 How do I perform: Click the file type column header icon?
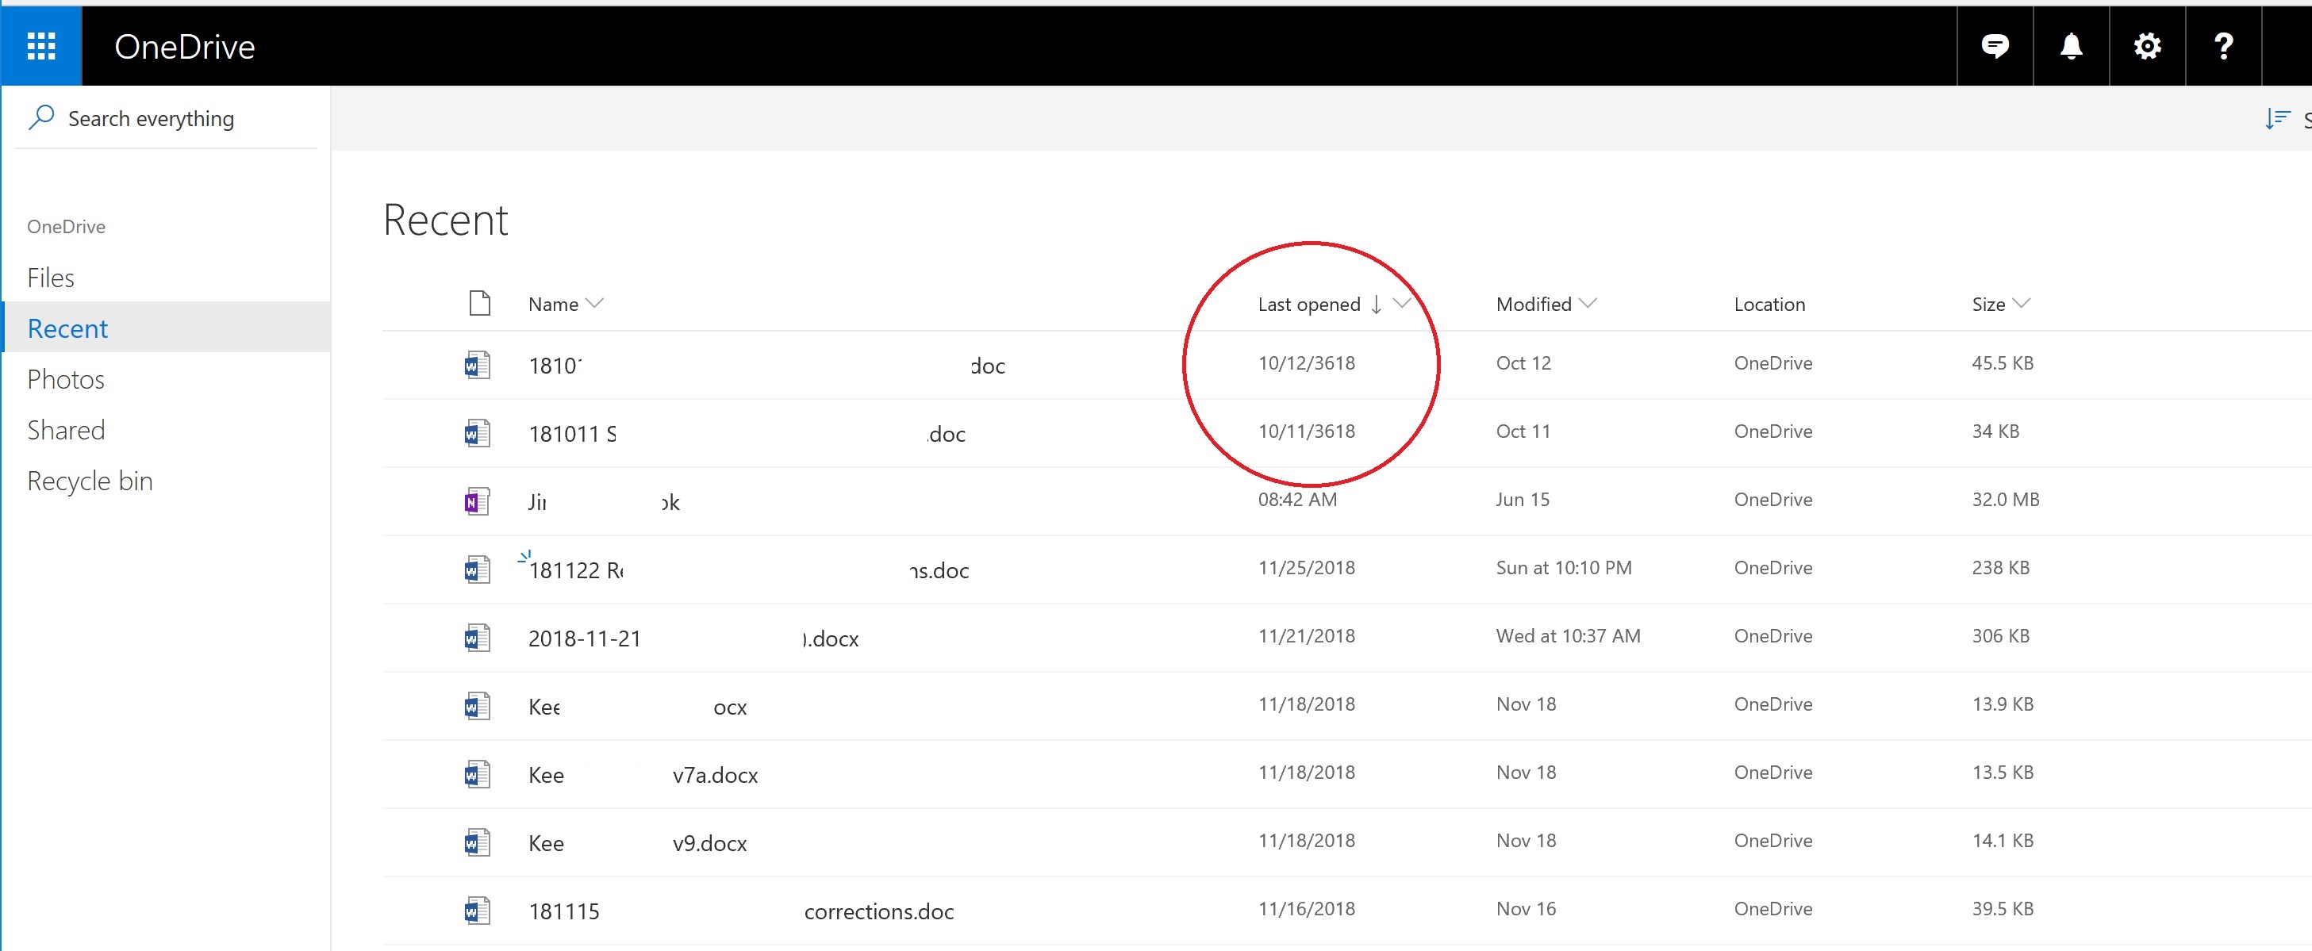pos(479,303)
